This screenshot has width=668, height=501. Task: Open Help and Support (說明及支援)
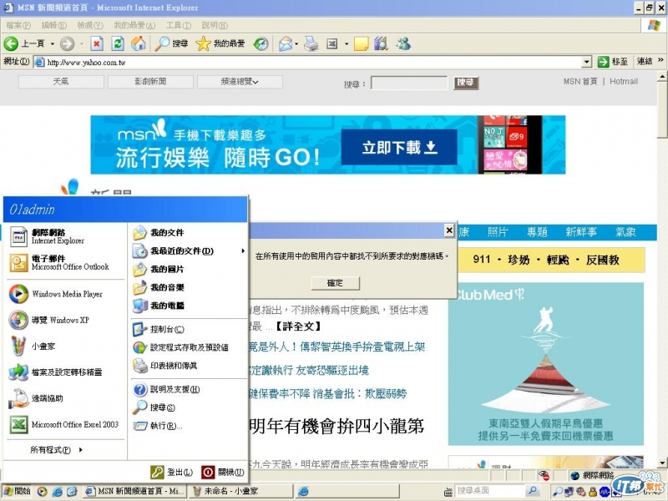coord(189,389)
